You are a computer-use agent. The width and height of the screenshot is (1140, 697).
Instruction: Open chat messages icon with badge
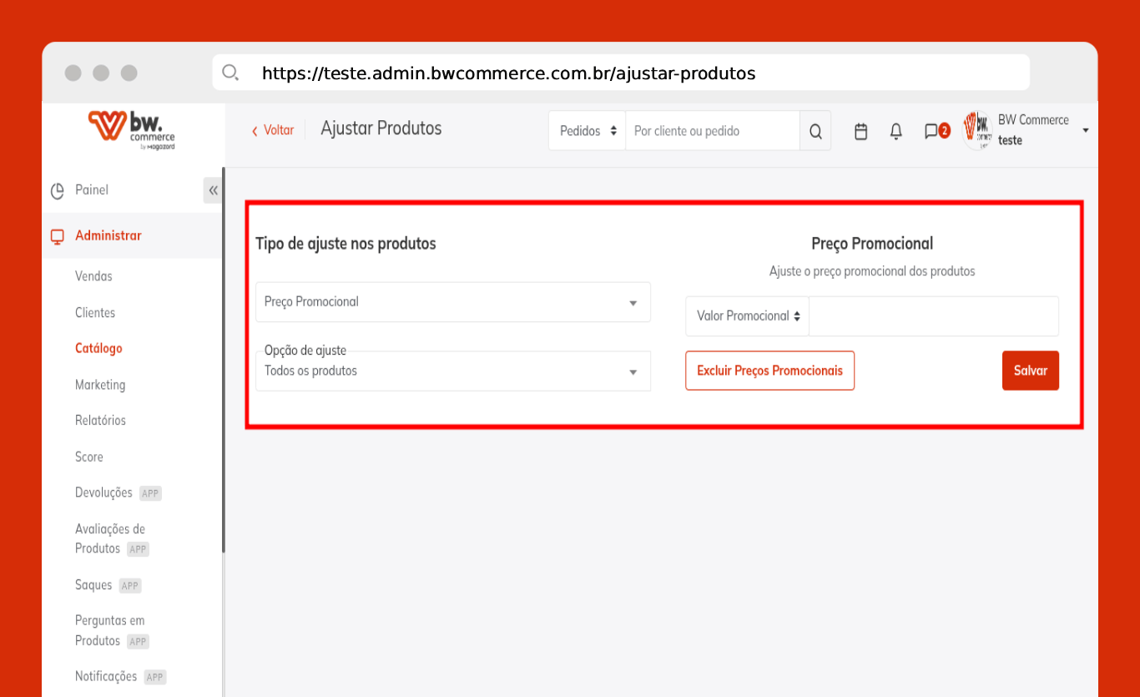[932, 131]
